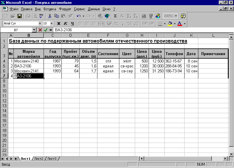Open the Вставка menu

(50, 9)
